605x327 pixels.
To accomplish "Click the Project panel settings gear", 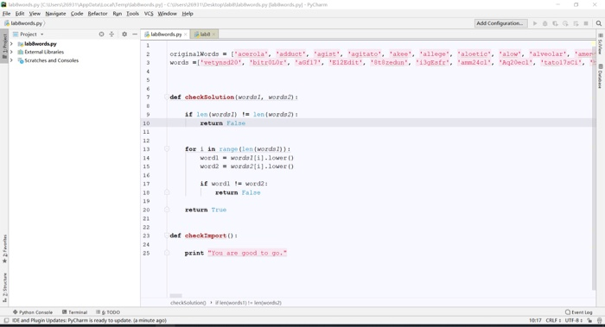I will coord(124,35).
